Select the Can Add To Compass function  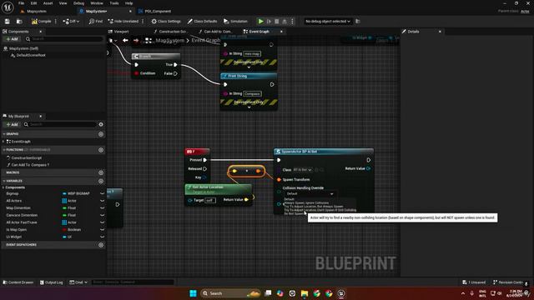tap(30, 165)
